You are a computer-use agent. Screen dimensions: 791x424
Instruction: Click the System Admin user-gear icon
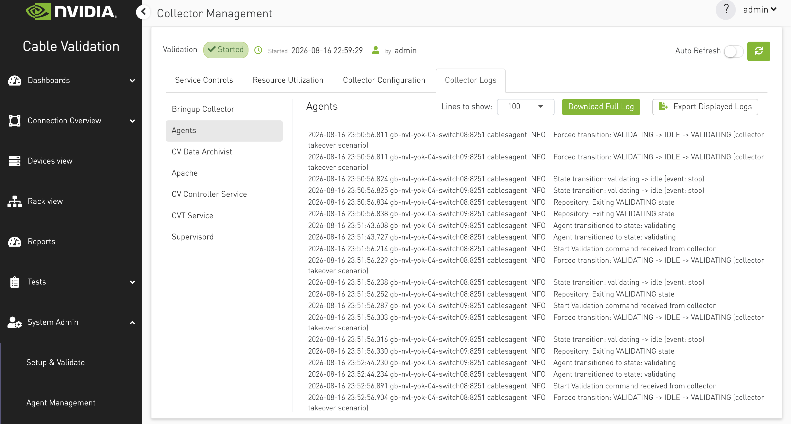click(14, 322)
